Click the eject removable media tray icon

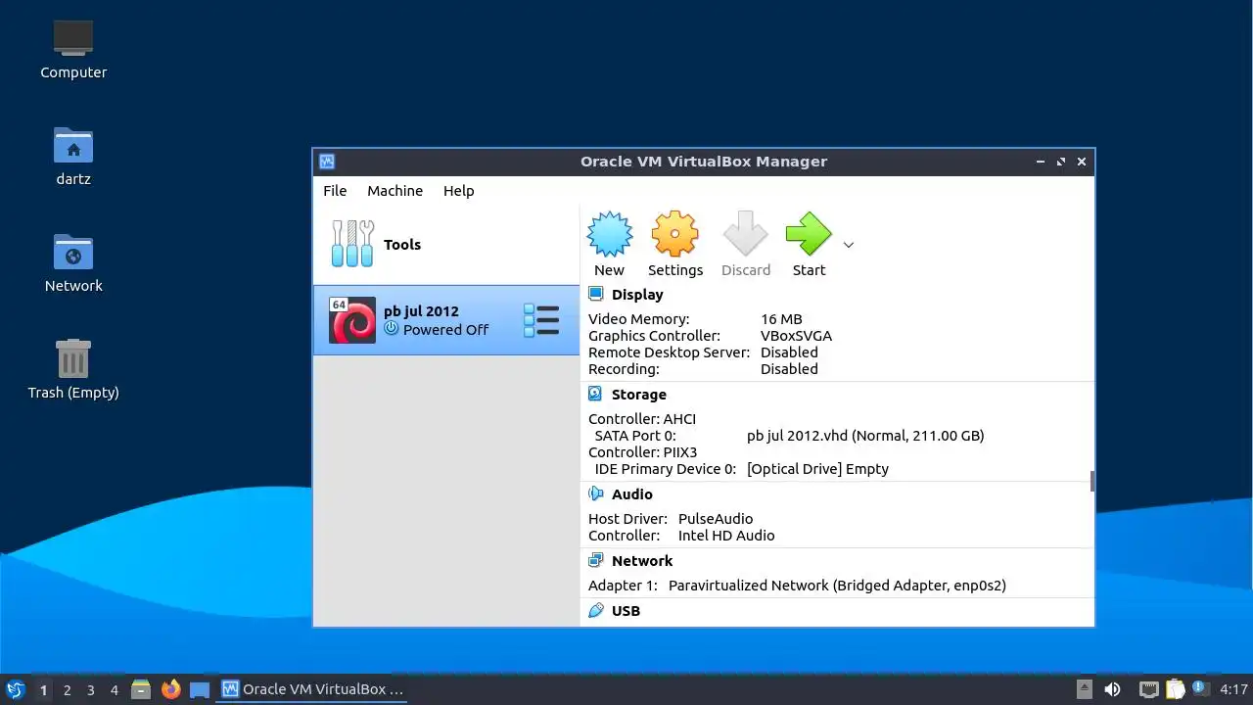1084,689
